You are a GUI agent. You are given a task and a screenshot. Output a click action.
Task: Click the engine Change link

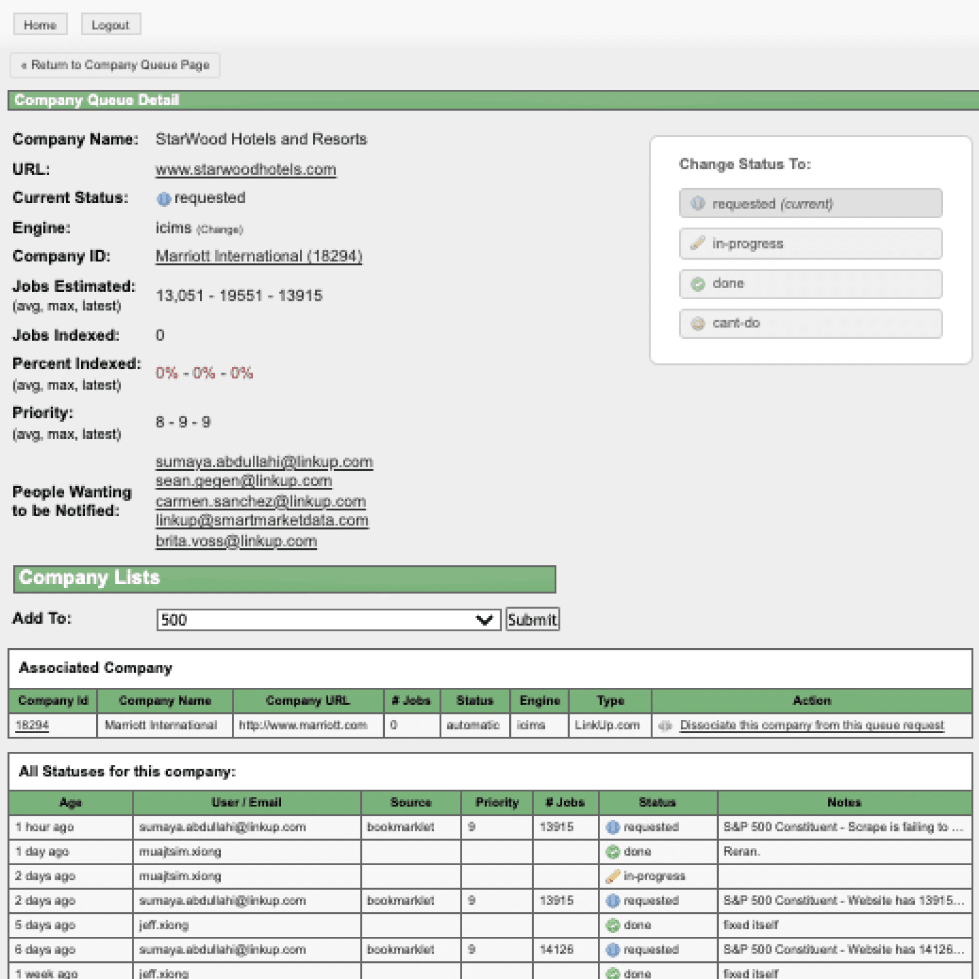[x=220, y=230]
